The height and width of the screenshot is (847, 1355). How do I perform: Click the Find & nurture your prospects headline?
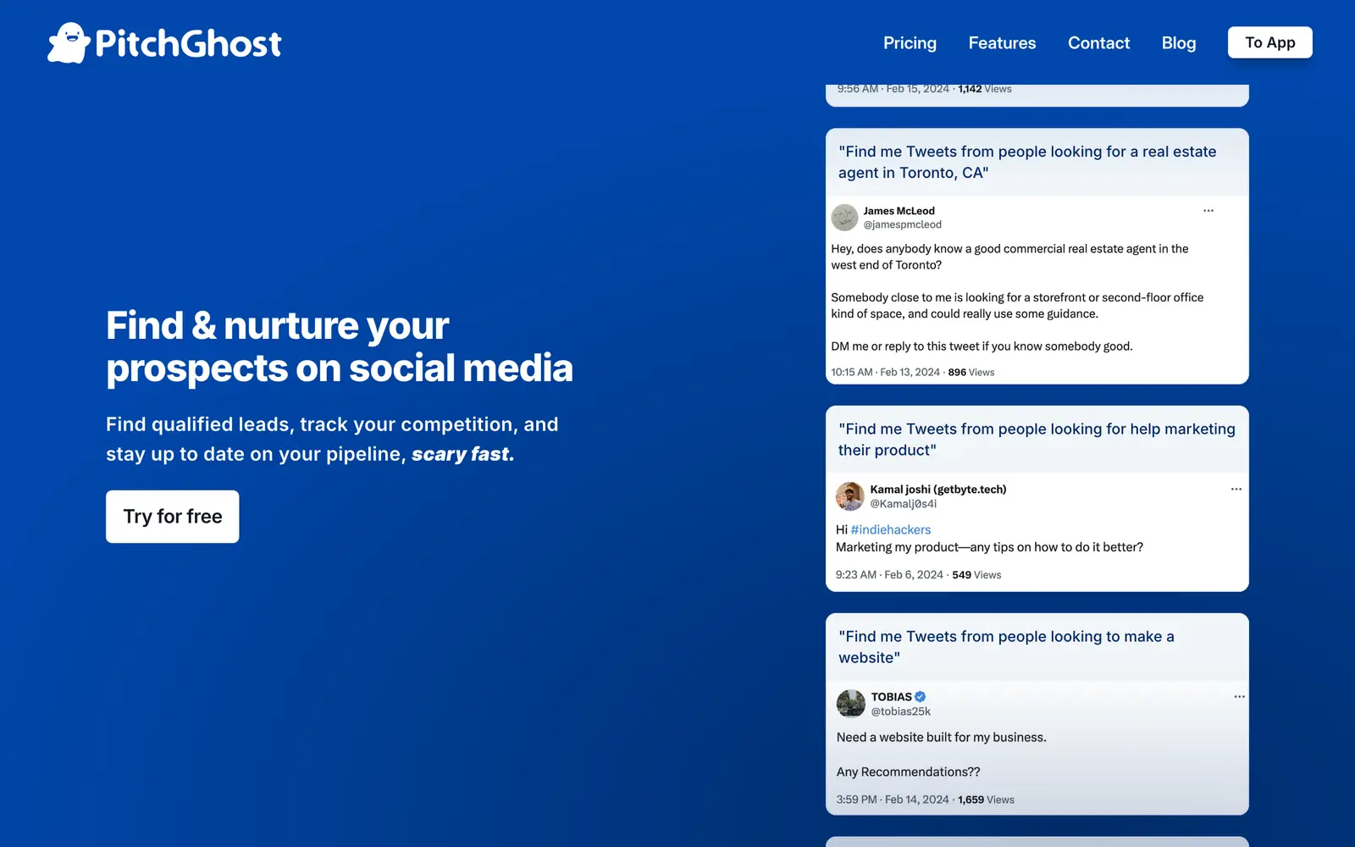[x=340, y=347]
